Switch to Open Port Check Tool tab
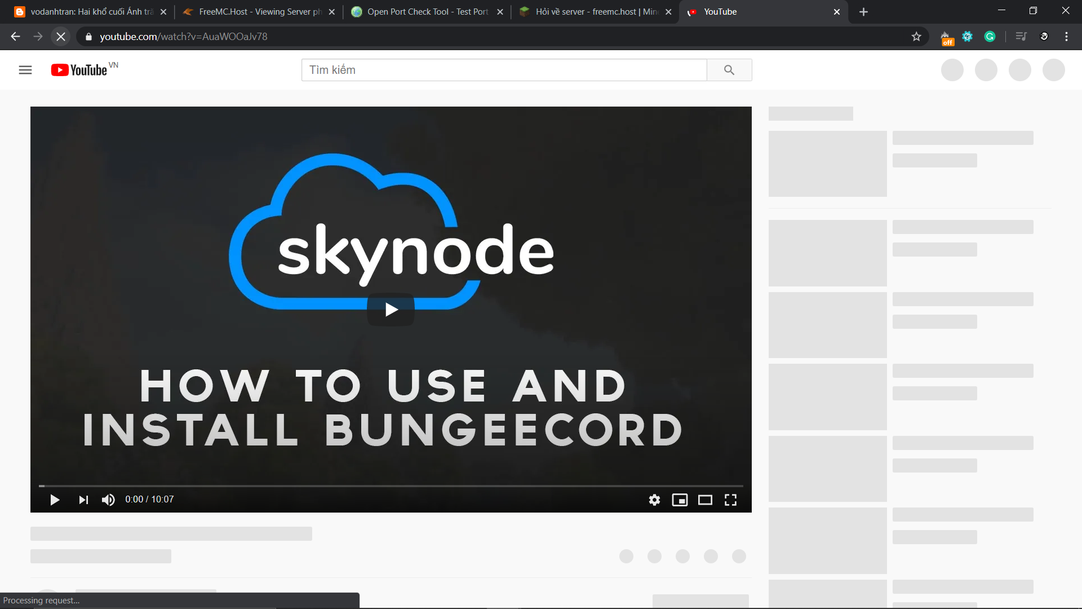Viewport: 1082px width, 609px height. (427, 12)
